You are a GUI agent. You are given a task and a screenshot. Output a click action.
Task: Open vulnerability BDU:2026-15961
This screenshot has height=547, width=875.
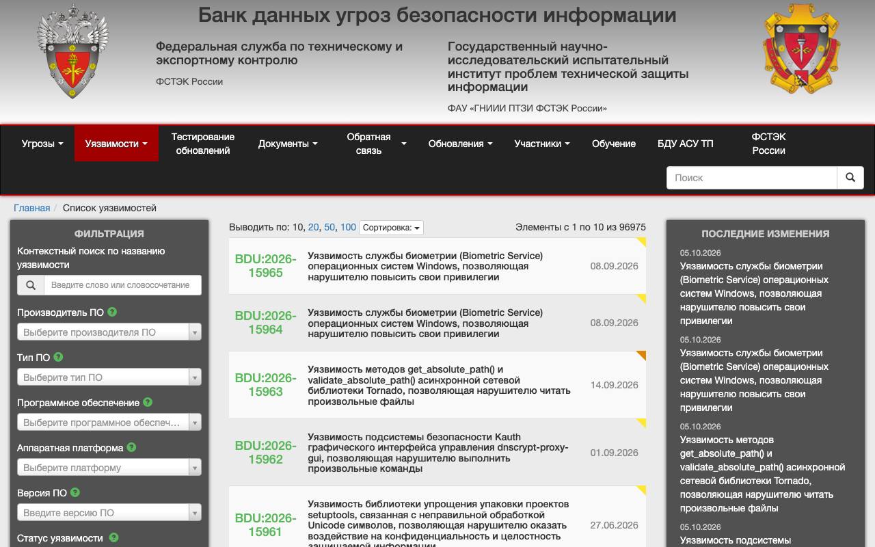[265, 525]
